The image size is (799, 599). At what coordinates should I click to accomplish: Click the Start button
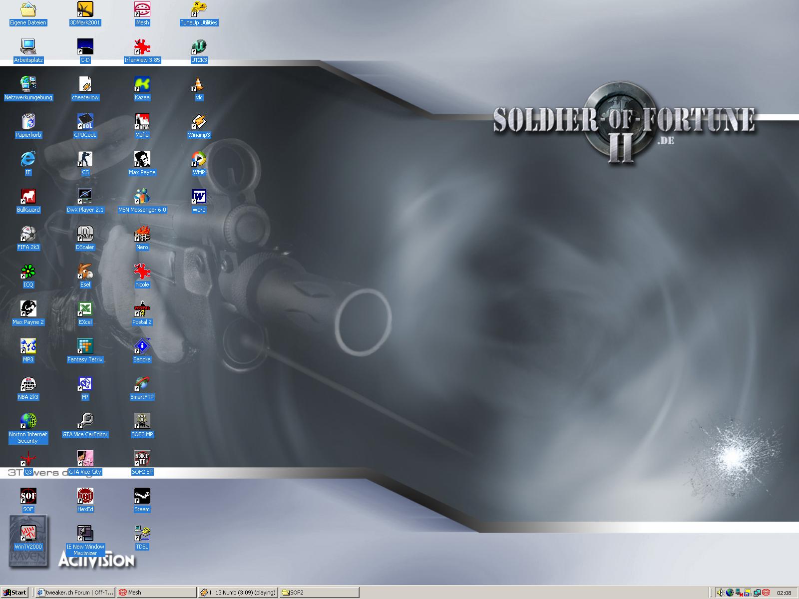tap(15, 593)
